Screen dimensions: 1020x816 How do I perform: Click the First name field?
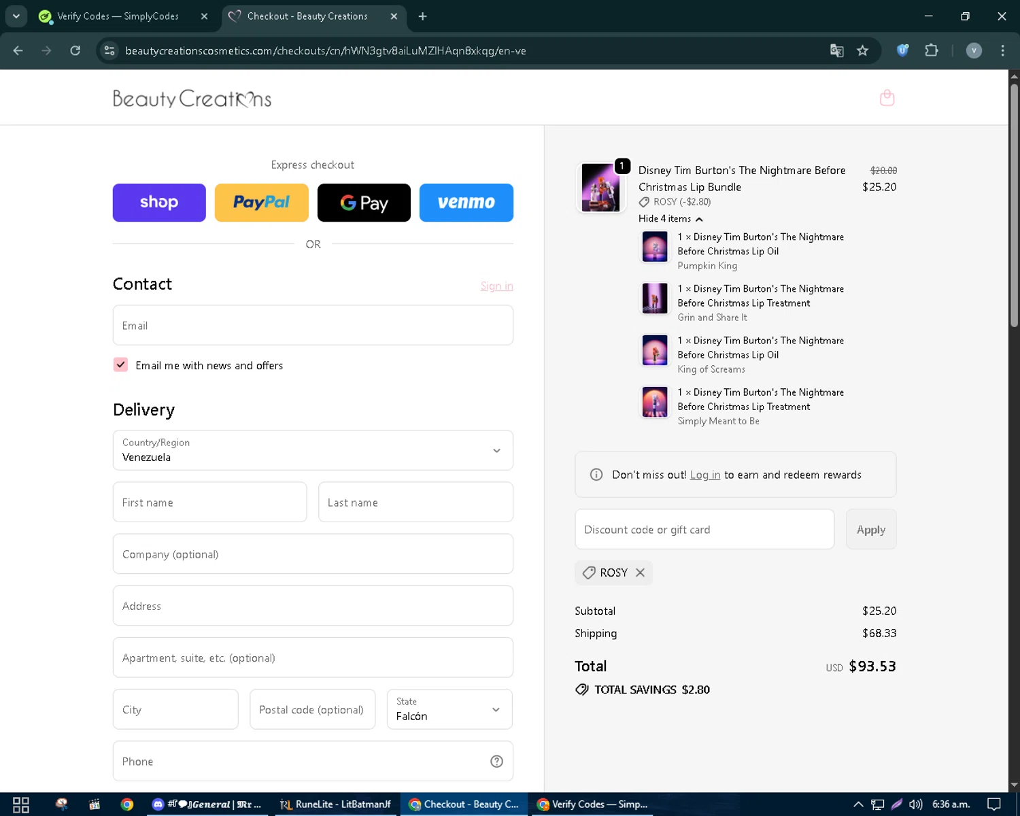[x=209, y=502]
